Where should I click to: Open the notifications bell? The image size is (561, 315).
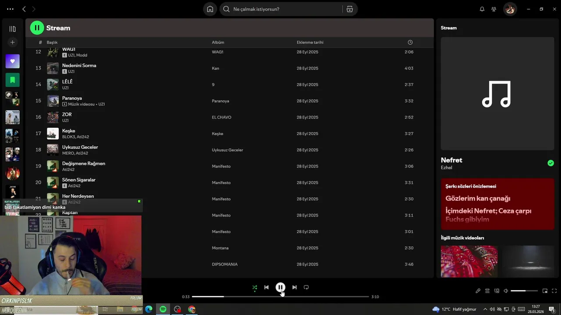click(x=482, y=9)
